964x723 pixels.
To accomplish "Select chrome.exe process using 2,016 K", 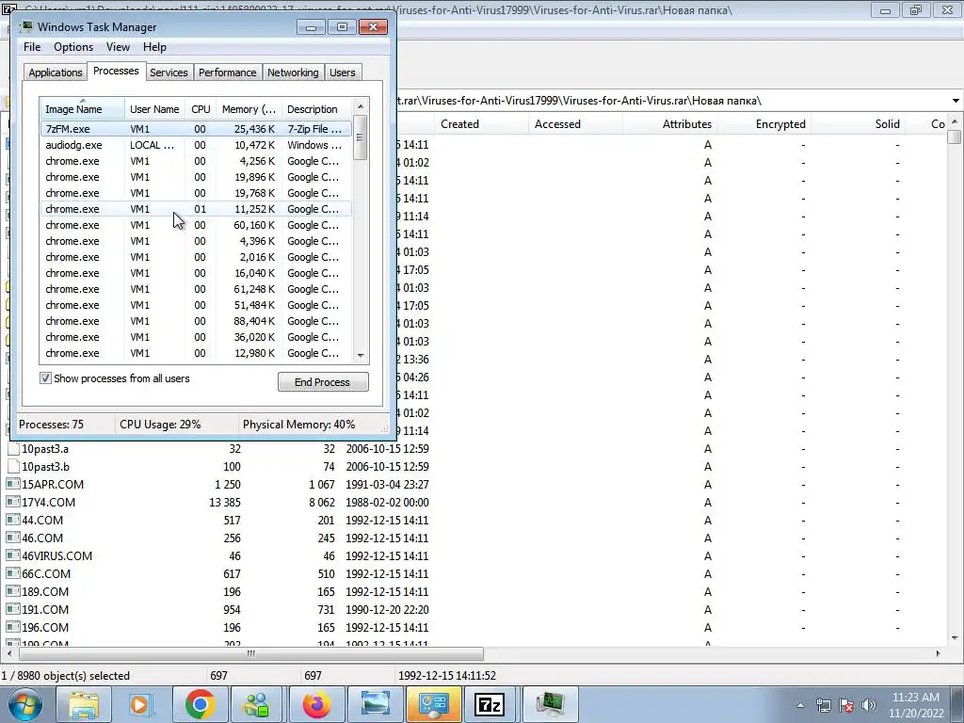I will coord(196,257).
